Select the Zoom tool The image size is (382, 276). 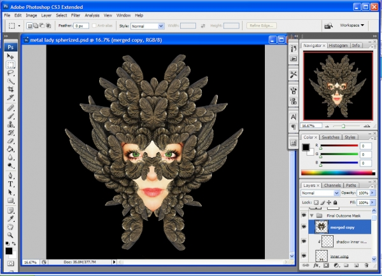[x=10, y=235]
